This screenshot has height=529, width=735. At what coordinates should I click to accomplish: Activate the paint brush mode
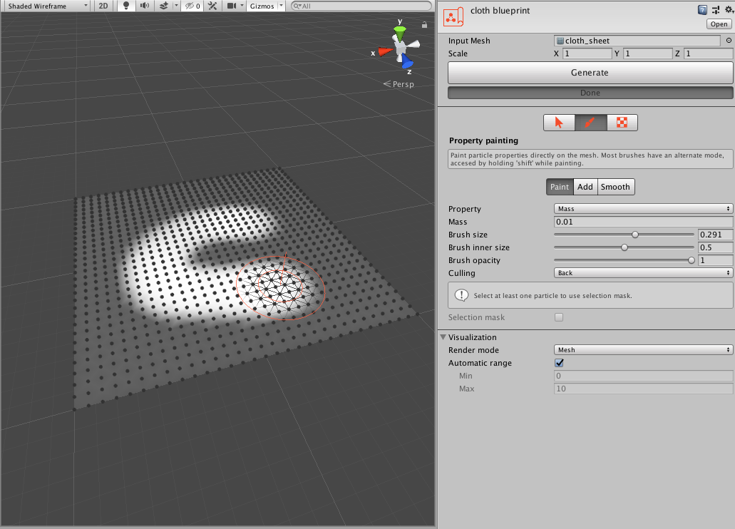590,122
